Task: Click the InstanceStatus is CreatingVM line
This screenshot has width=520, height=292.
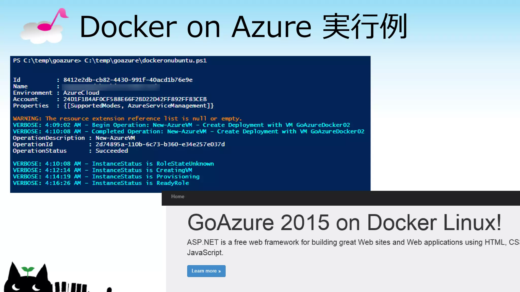Action: tap(103, 170)
